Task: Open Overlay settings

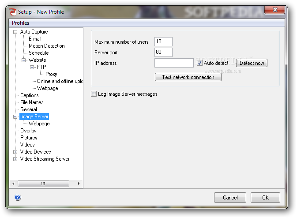Action: 28,131
